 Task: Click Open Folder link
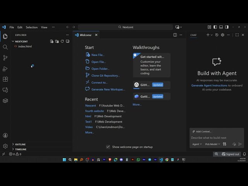click(x=100, y=69)
